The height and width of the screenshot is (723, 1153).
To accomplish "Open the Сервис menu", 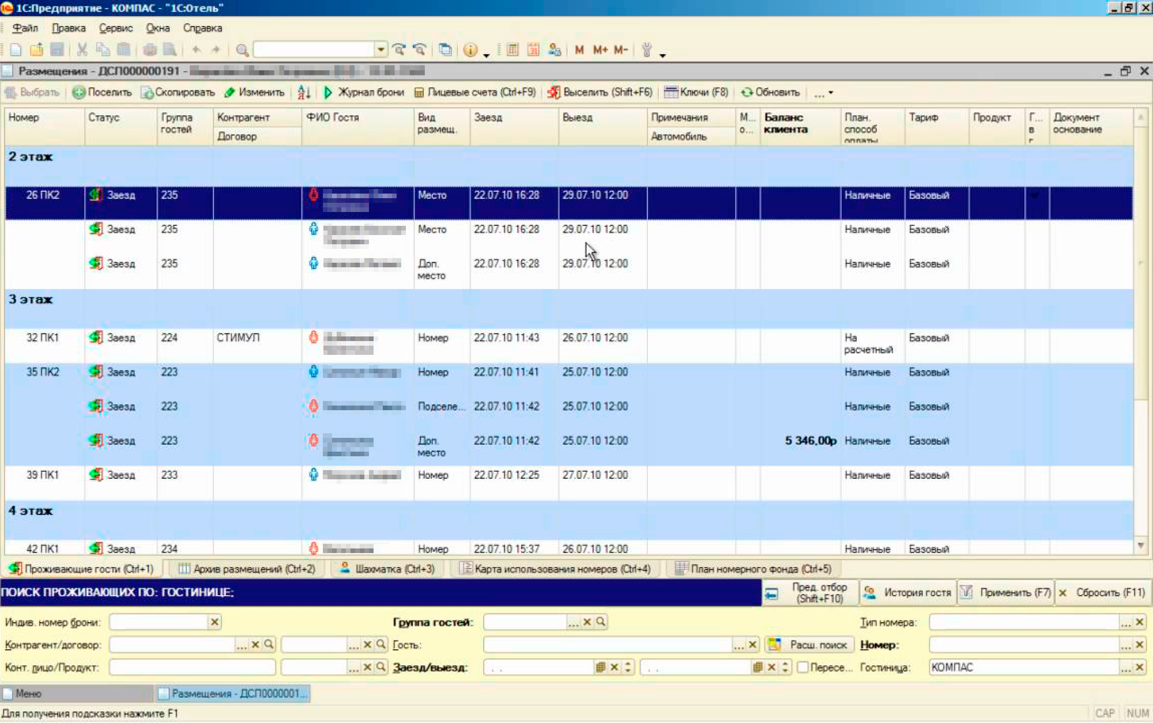I will point(115,28).
